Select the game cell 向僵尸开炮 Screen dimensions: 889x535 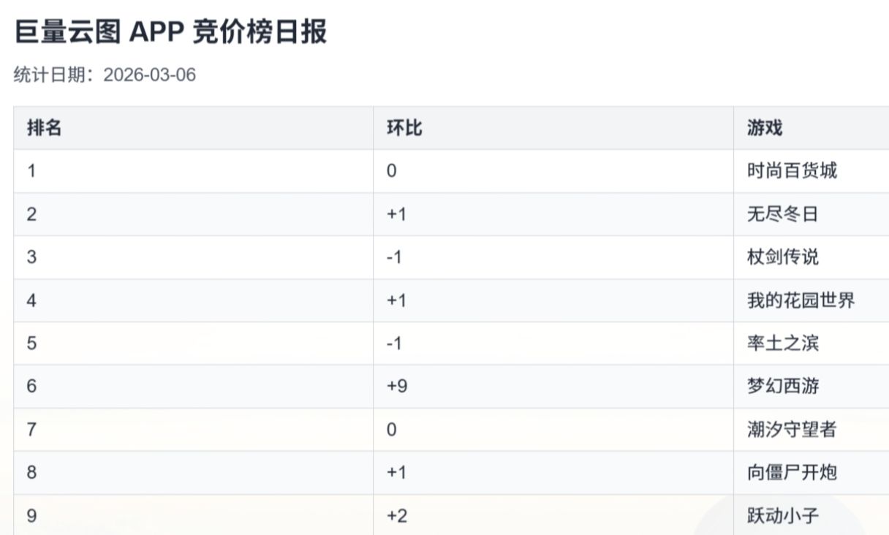[791, 473]
